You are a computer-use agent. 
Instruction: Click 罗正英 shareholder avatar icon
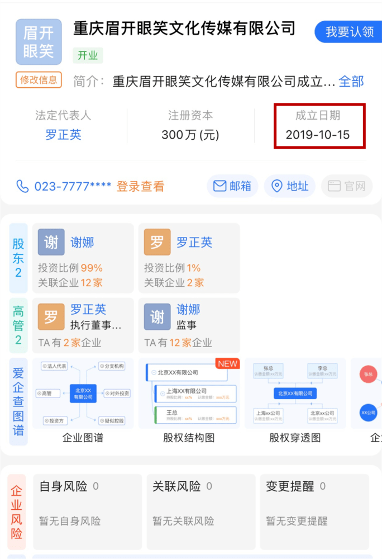(x=157, y=242)
